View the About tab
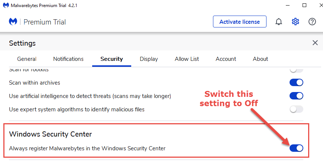This screenshot has height=167, width=323. pos(260,59)
